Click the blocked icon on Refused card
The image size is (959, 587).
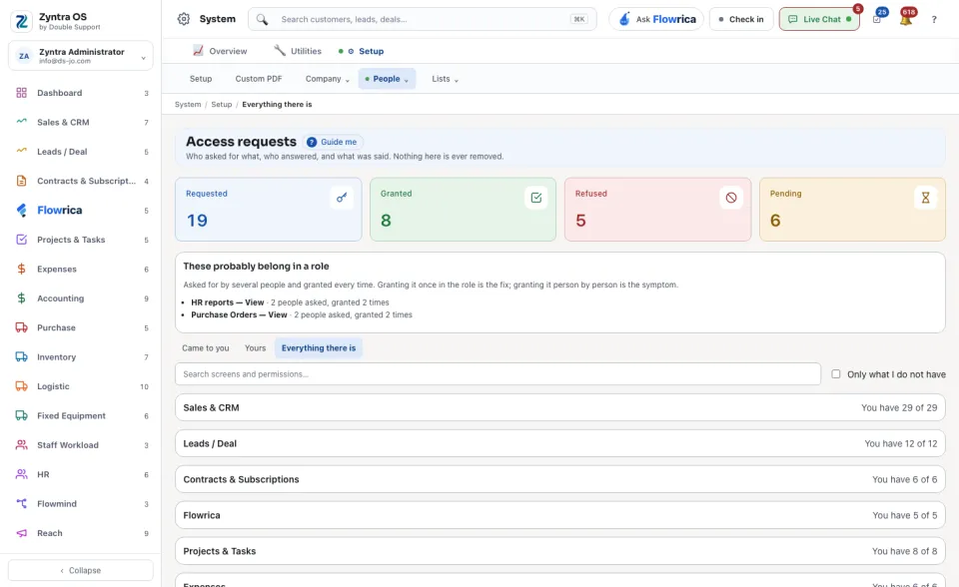pyautogui.click(x=731, y=198)
